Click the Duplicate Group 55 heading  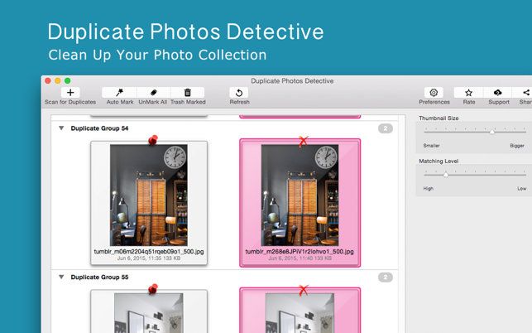(x=99, y=277)
